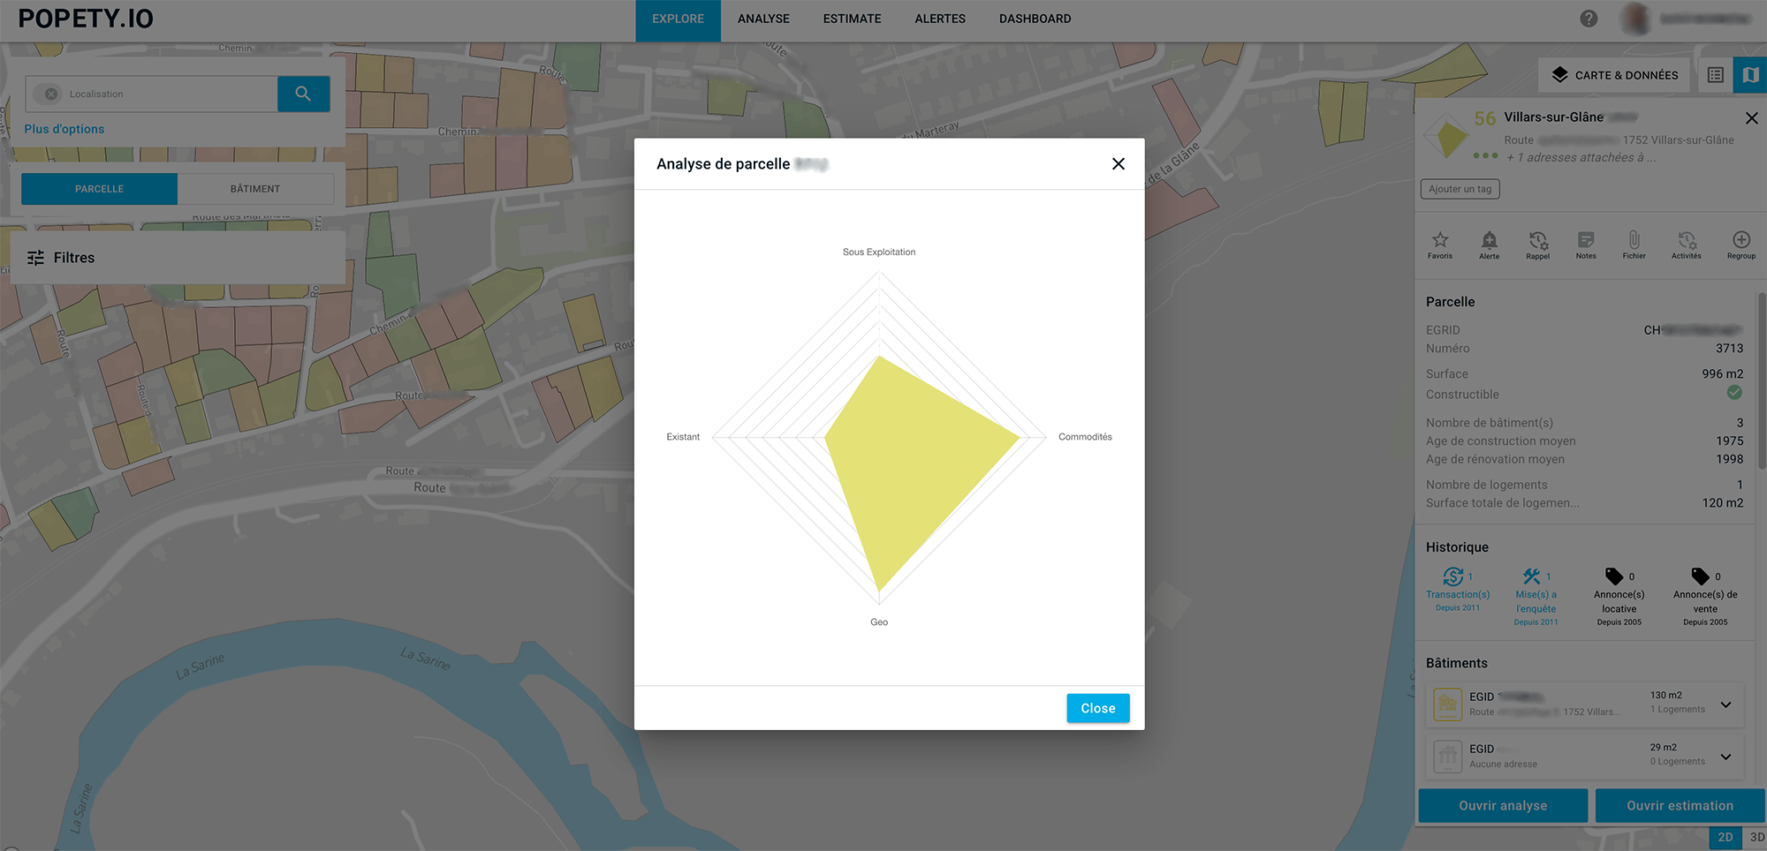The height and width of the screenshot is (851, 1767).
Task: Click the Rappel reminder icon
Action: [x=1537, y=240]
